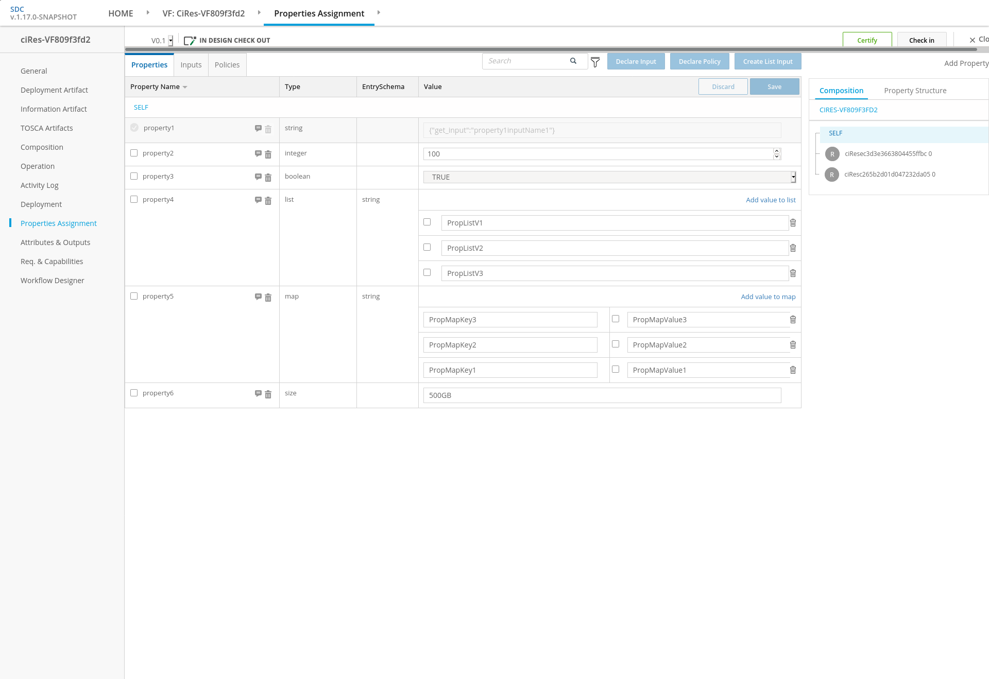
Task: Remove PropMapValue2 map entry via trash icon
Action: [x=793, y=345]
